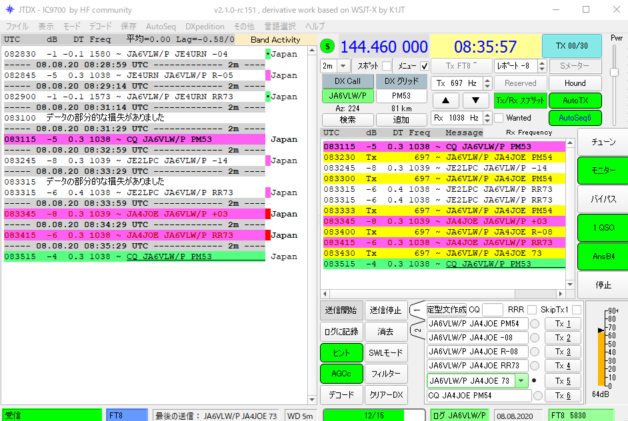Toggle the AutoTX button
Image resolution: width=628 pixels, height=421 pixels.
(x=575, y=101)
